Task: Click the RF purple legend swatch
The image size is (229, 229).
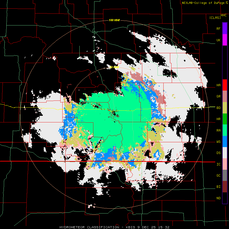Action: click(225, 28)
